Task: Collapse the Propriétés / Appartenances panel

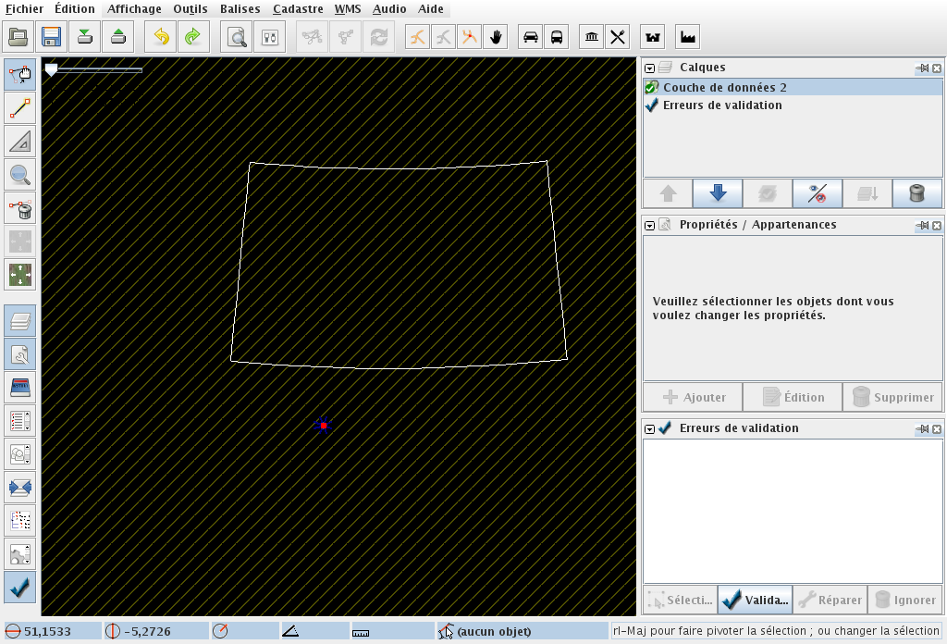Action: pos(650,225)
